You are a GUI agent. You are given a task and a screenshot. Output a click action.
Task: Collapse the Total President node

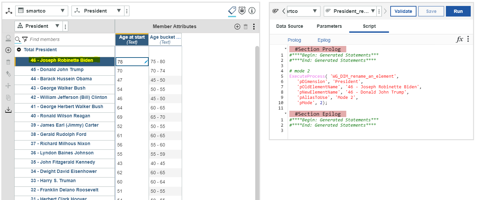click(x=19, y=50)
